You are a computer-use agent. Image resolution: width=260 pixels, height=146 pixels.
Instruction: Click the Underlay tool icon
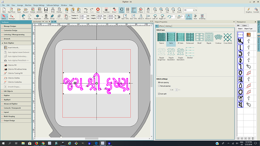coord(202,17)
